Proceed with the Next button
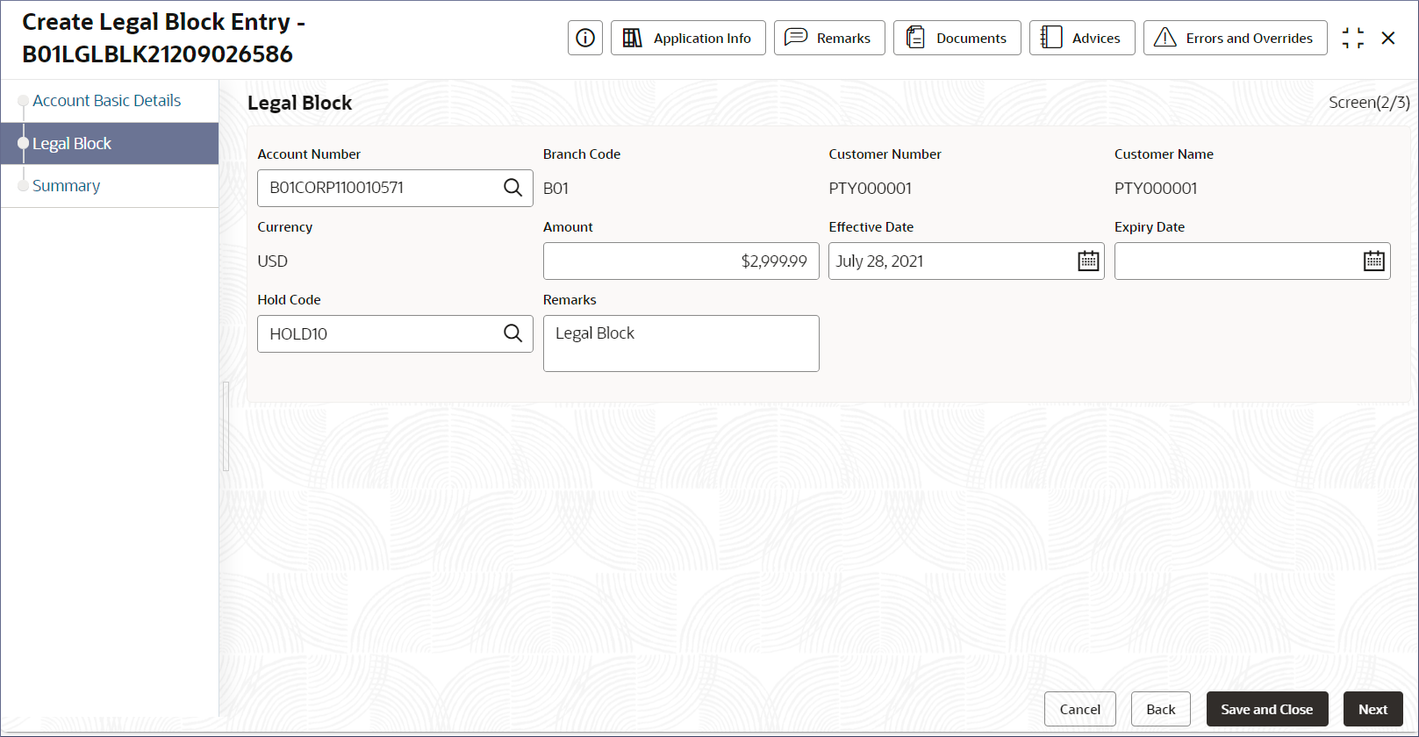1419x737 pixels. click(1372, 709)
